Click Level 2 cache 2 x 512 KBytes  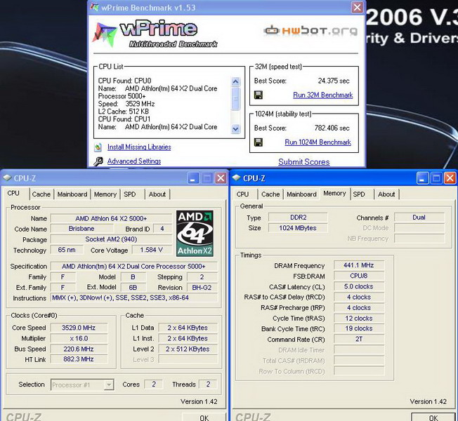point(188,349)
